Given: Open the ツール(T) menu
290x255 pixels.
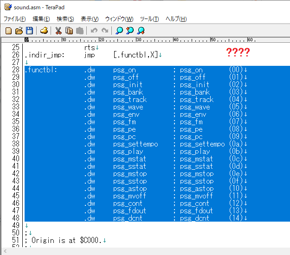Looking at the screenshot, I should (x=149, y=19).
